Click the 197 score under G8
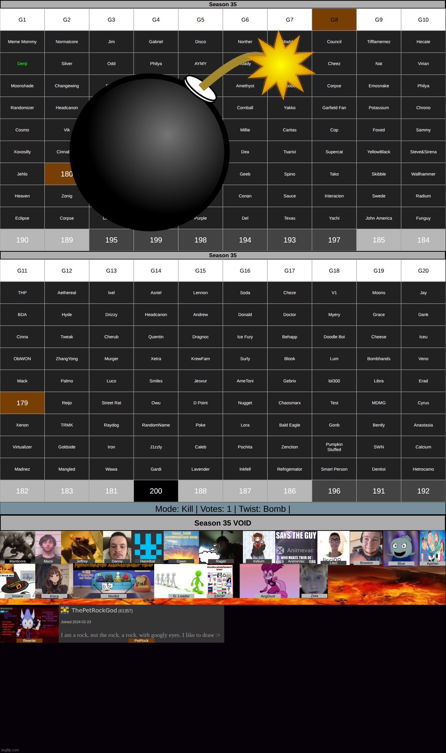The height and width of the screenshot is (753, 446). (334, 240)
